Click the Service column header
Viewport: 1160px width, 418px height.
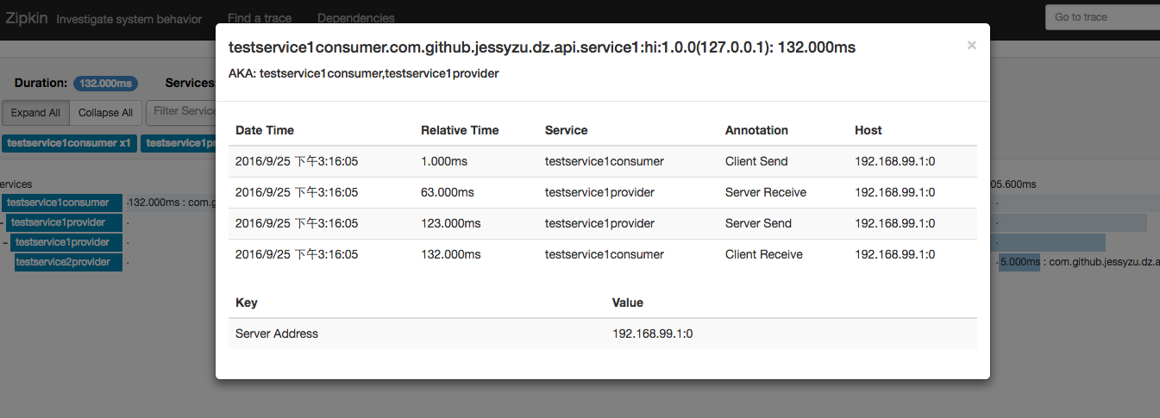coord(566,130)
